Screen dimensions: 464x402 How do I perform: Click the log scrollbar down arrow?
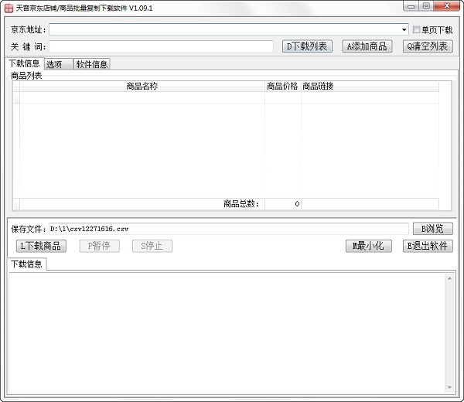(449, 387)
